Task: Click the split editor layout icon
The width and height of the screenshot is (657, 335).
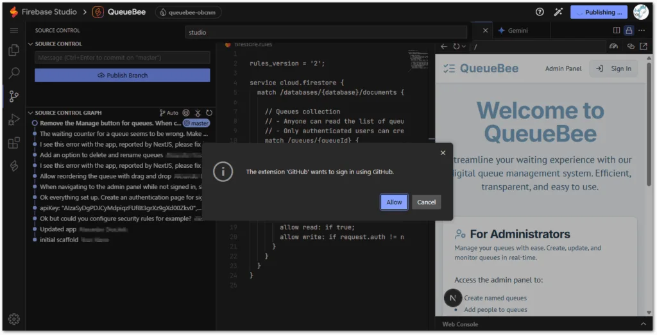Action: 617,30
